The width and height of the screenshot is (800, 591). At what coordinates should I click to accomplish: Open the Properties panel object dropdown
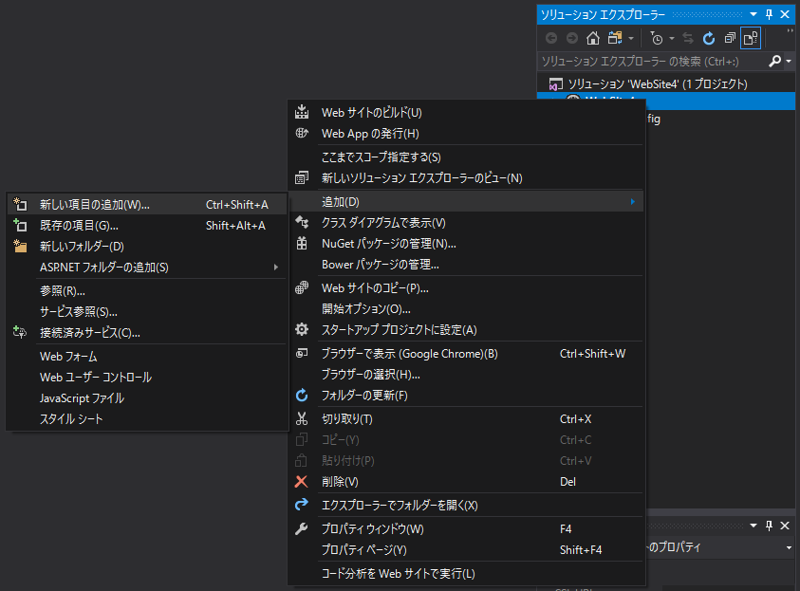(x=789, y=547)
